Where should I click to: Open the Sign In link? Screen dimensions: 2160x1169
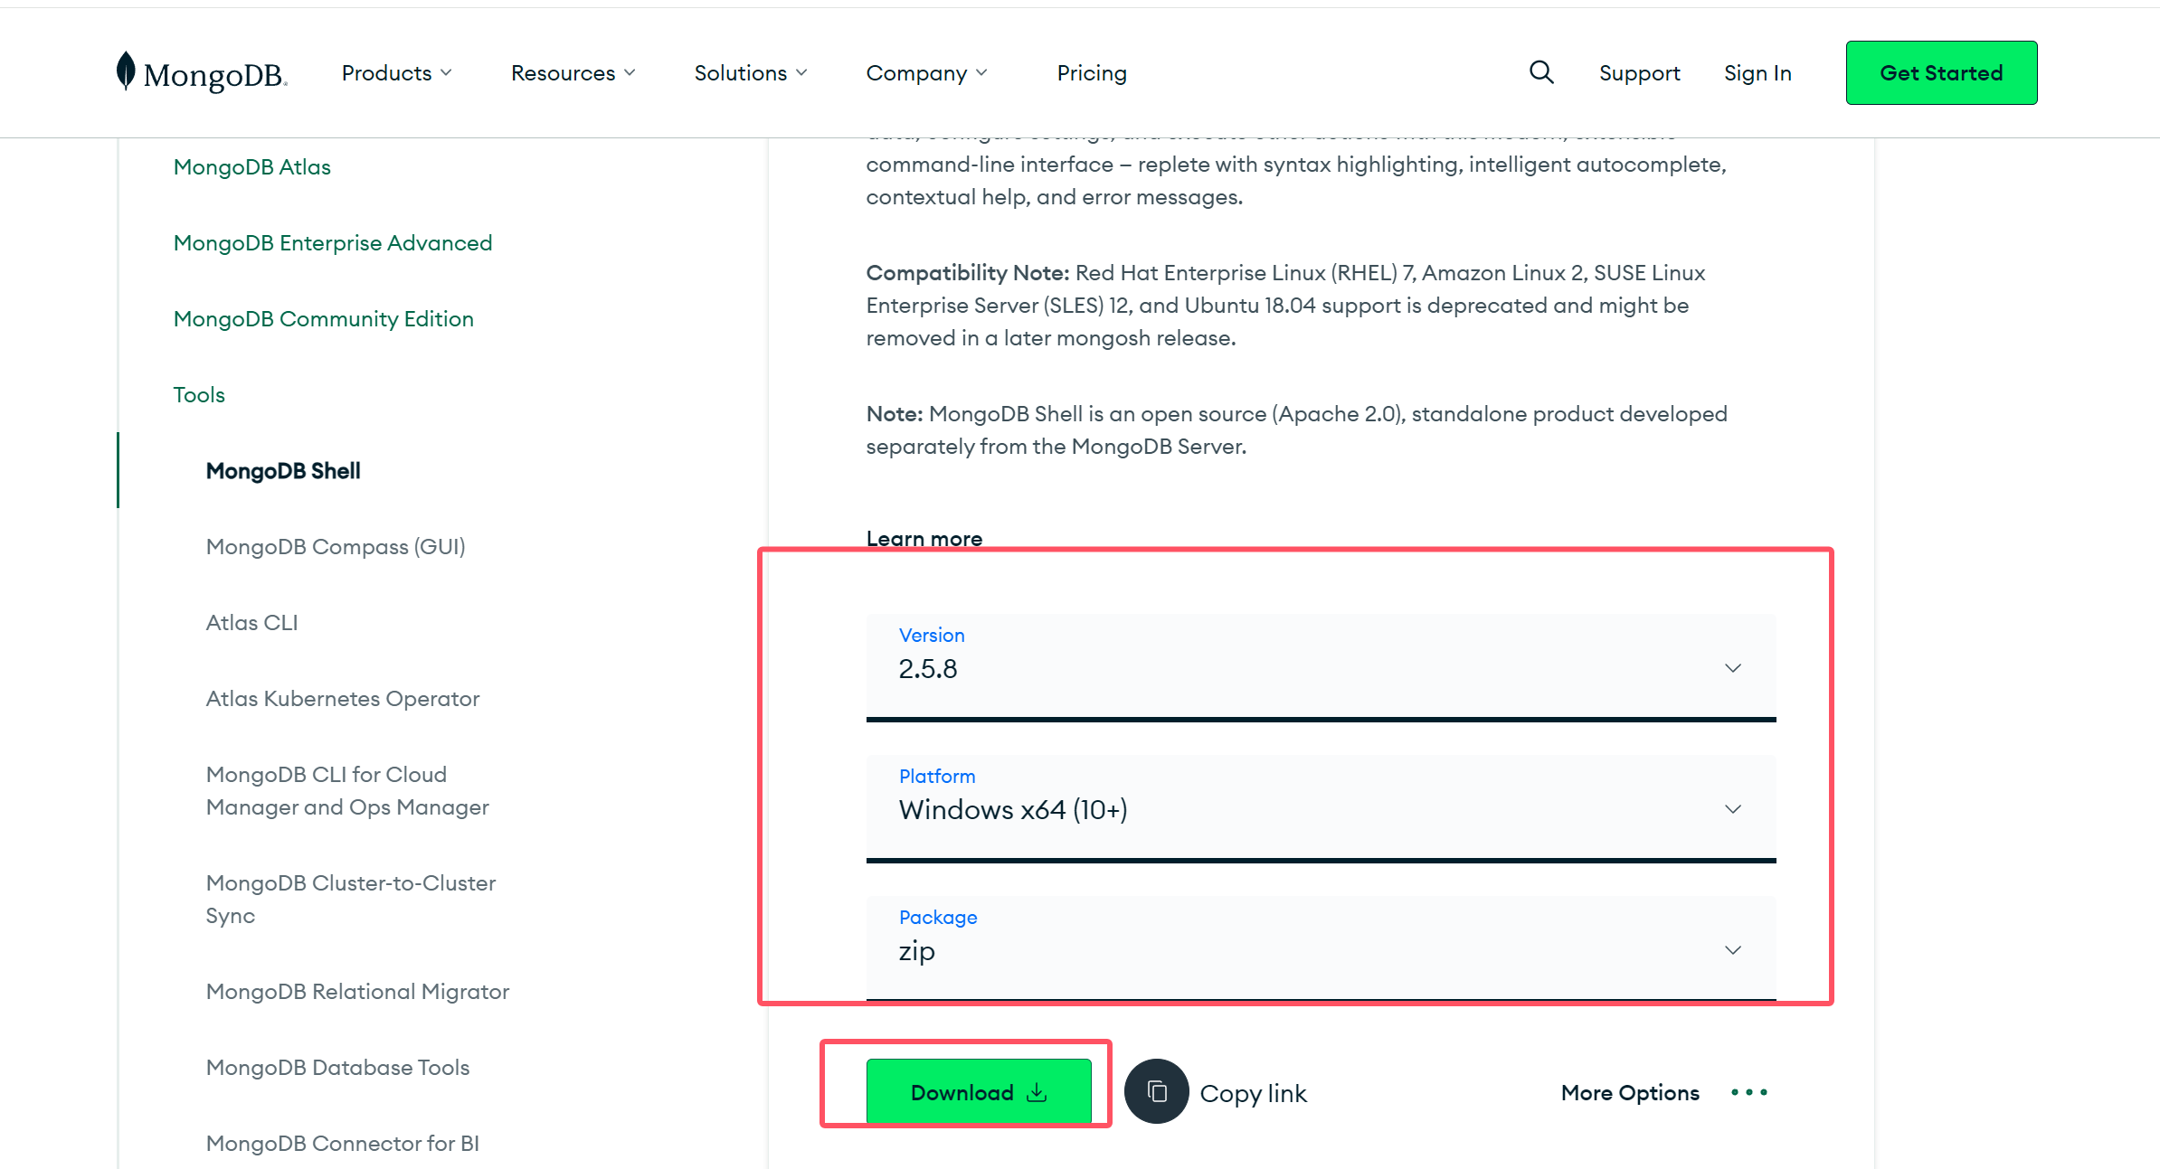point(1757,73)
